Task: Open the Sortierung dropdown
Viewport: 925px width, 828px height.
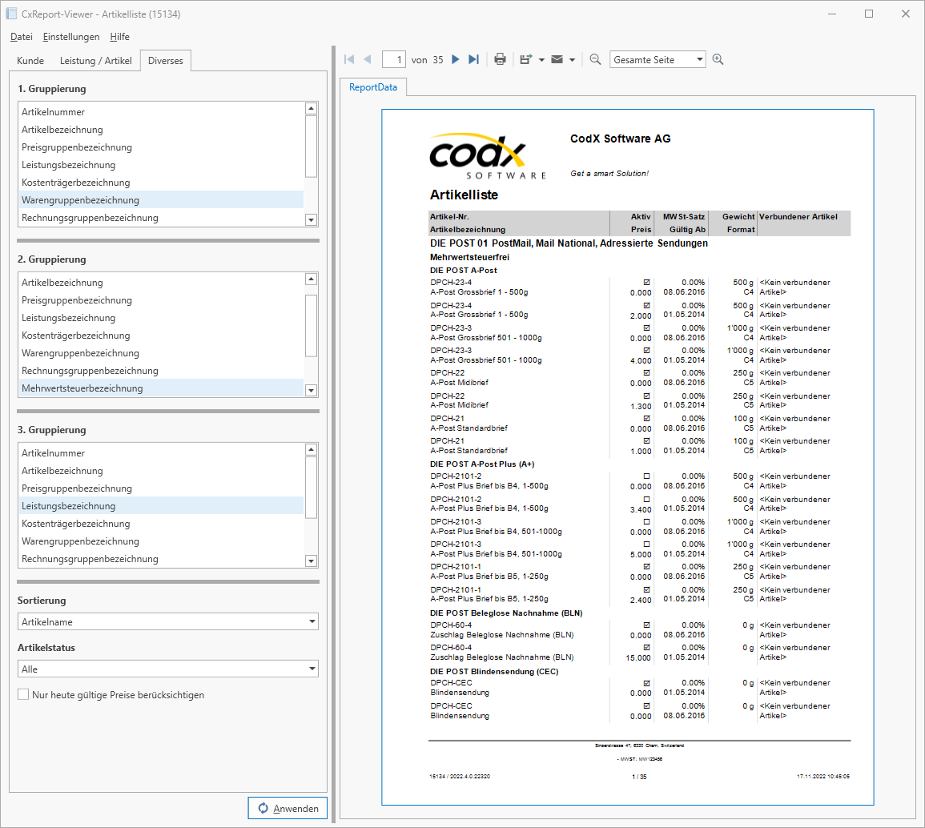Action: pos(167,621)
